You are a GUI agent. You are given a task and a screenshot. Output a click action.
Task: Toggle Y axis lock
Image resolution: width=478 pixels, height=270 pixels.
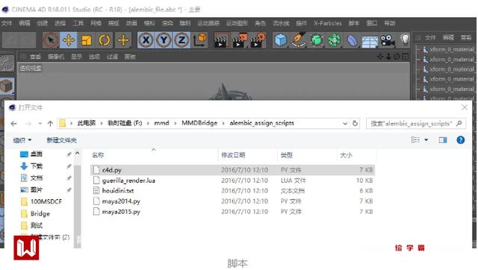(x=164, y=40)
